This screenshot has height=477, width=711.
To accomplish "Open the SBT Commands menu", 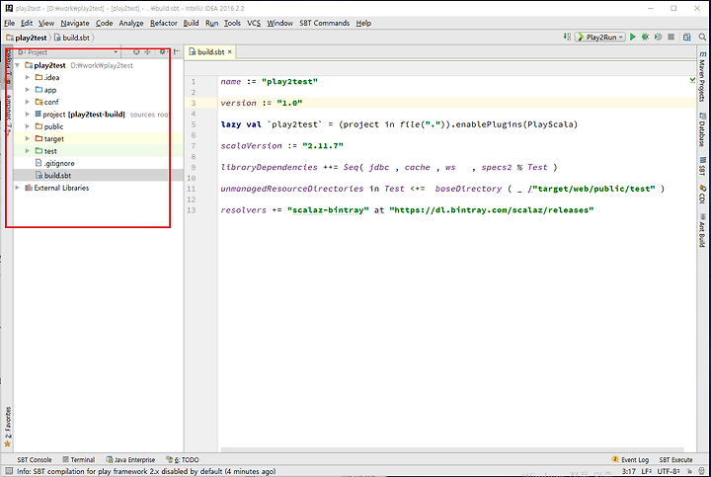I will click(x=324, y=23).
